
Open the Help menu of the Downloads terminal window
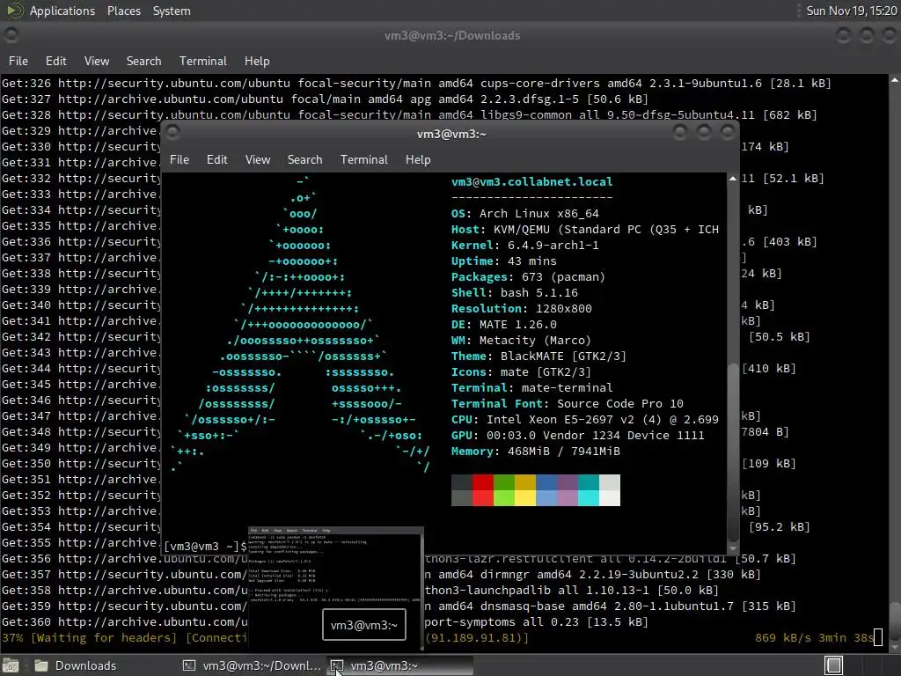click(x=257, y=61)
